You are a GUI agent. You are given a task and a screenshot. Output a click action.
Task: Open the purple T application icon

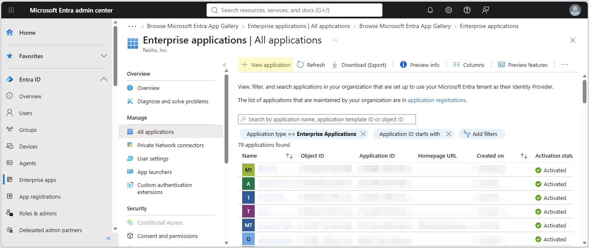(x=248, y=212)
